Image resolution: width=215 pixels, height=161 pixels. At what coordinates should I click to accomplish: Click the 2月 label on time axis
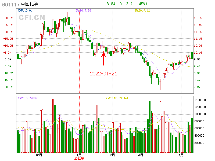[113, 155]
